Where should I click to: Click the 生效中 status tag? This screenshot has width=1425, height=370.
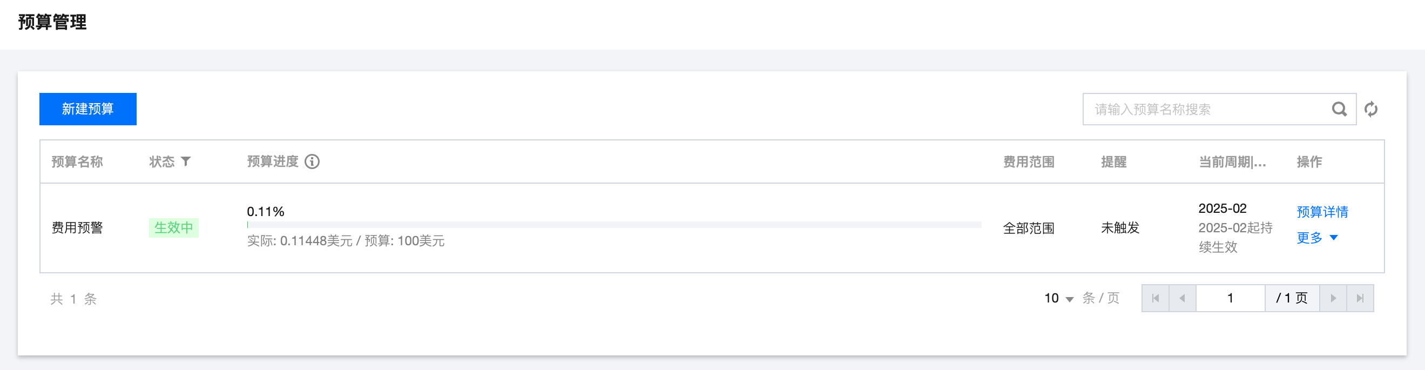(x=173, y=228)
